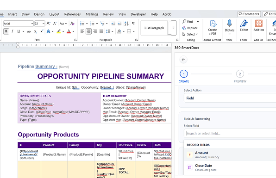Click Find in Editing group

(x=188, y=21)
